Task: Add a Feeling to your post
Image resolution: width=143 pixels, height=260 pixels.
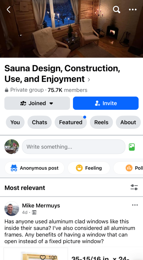Action: point(89,168)
